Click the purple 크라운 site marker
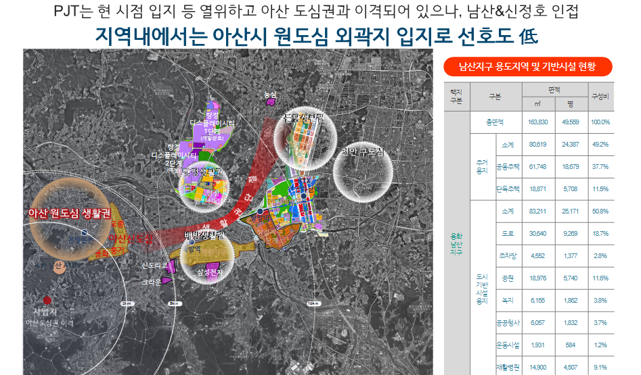641x375 pixels. click(x=166, y=280)
